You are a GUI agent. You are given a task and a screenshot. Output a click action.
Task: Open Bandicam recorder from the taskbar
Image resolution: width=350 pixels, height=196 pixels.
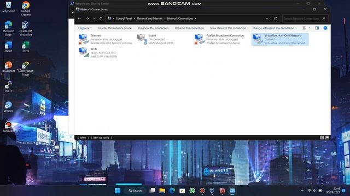point(202,191)
